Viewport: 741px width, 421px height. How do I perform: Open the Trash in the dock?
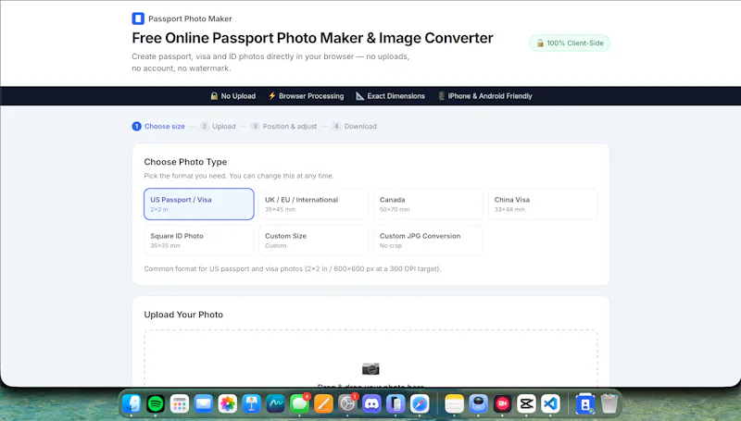[609, 404]
